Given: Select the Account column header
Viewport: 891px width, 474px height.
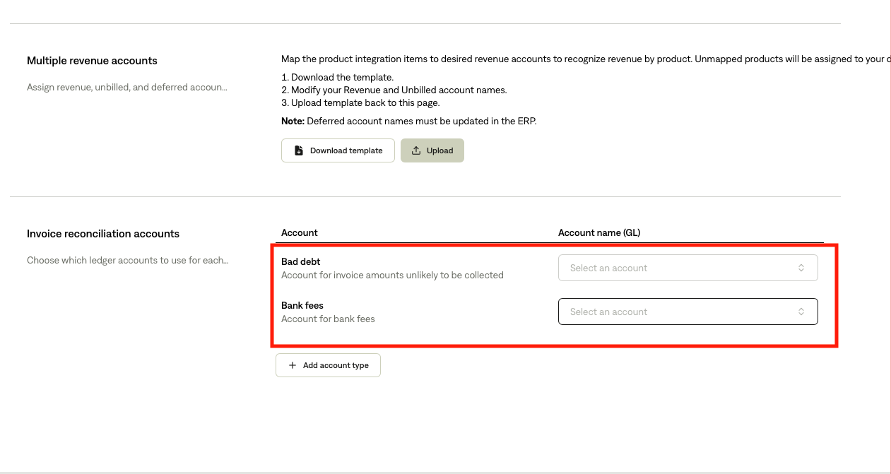Looking at the screenshot, I should pos(300,232).
